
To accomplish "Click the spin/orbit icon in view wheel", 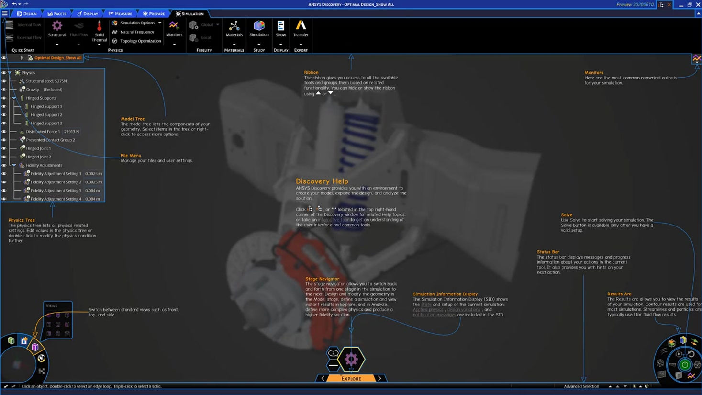I will tap(42, 358).
